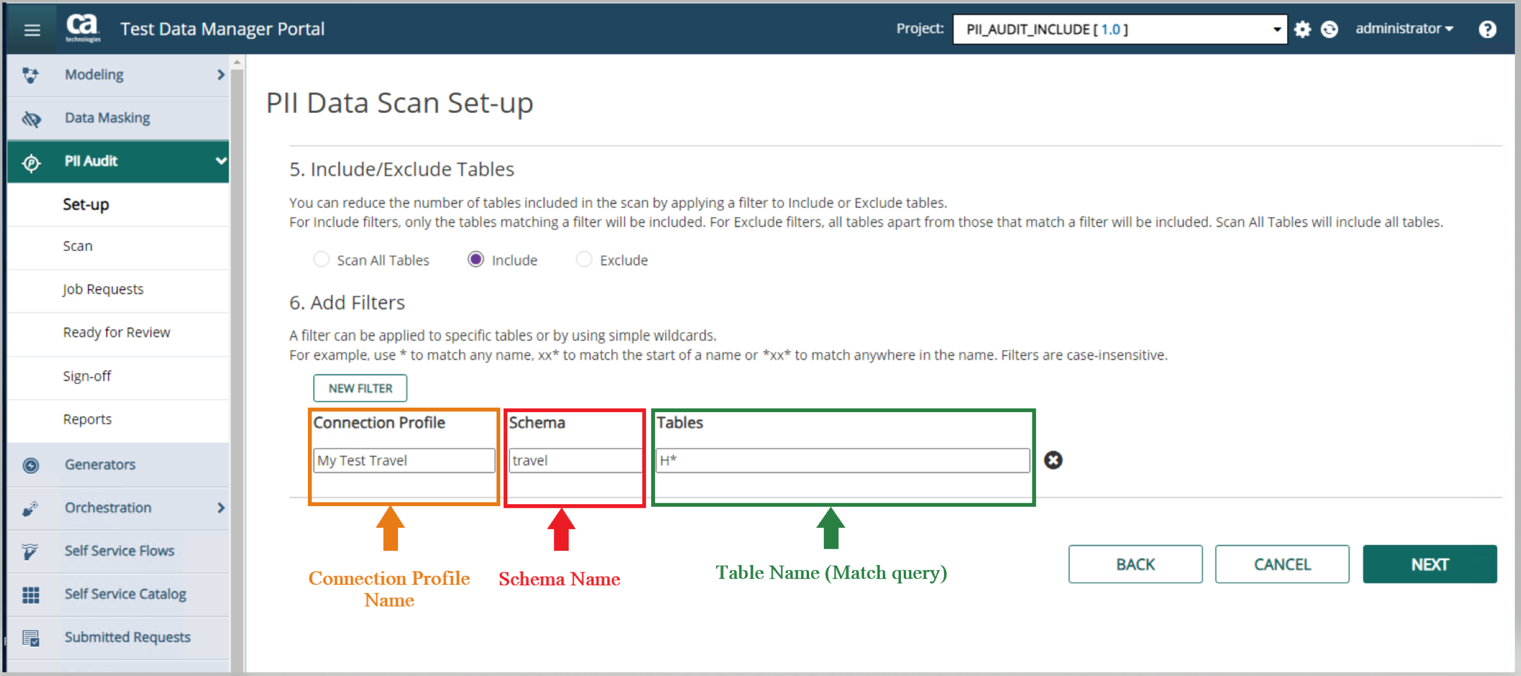Image resolution: width=1521 pixels, height=676 pixels.
Task: Open the administrator user dropdown
Action: pos(1404,29)
